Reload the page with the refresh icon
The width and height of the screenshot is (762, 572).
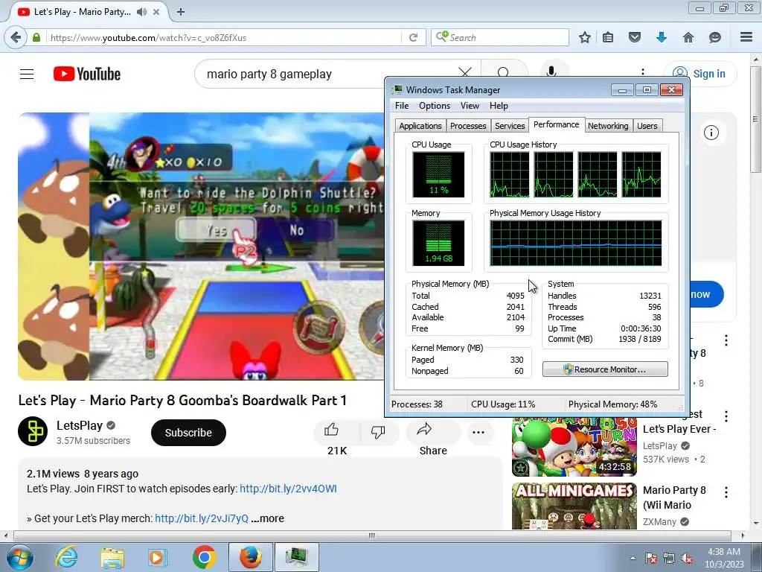tap(413, 37)
